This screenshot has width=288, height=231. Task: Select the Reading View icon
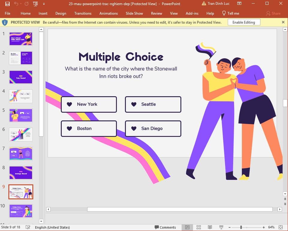click(210, 227)
